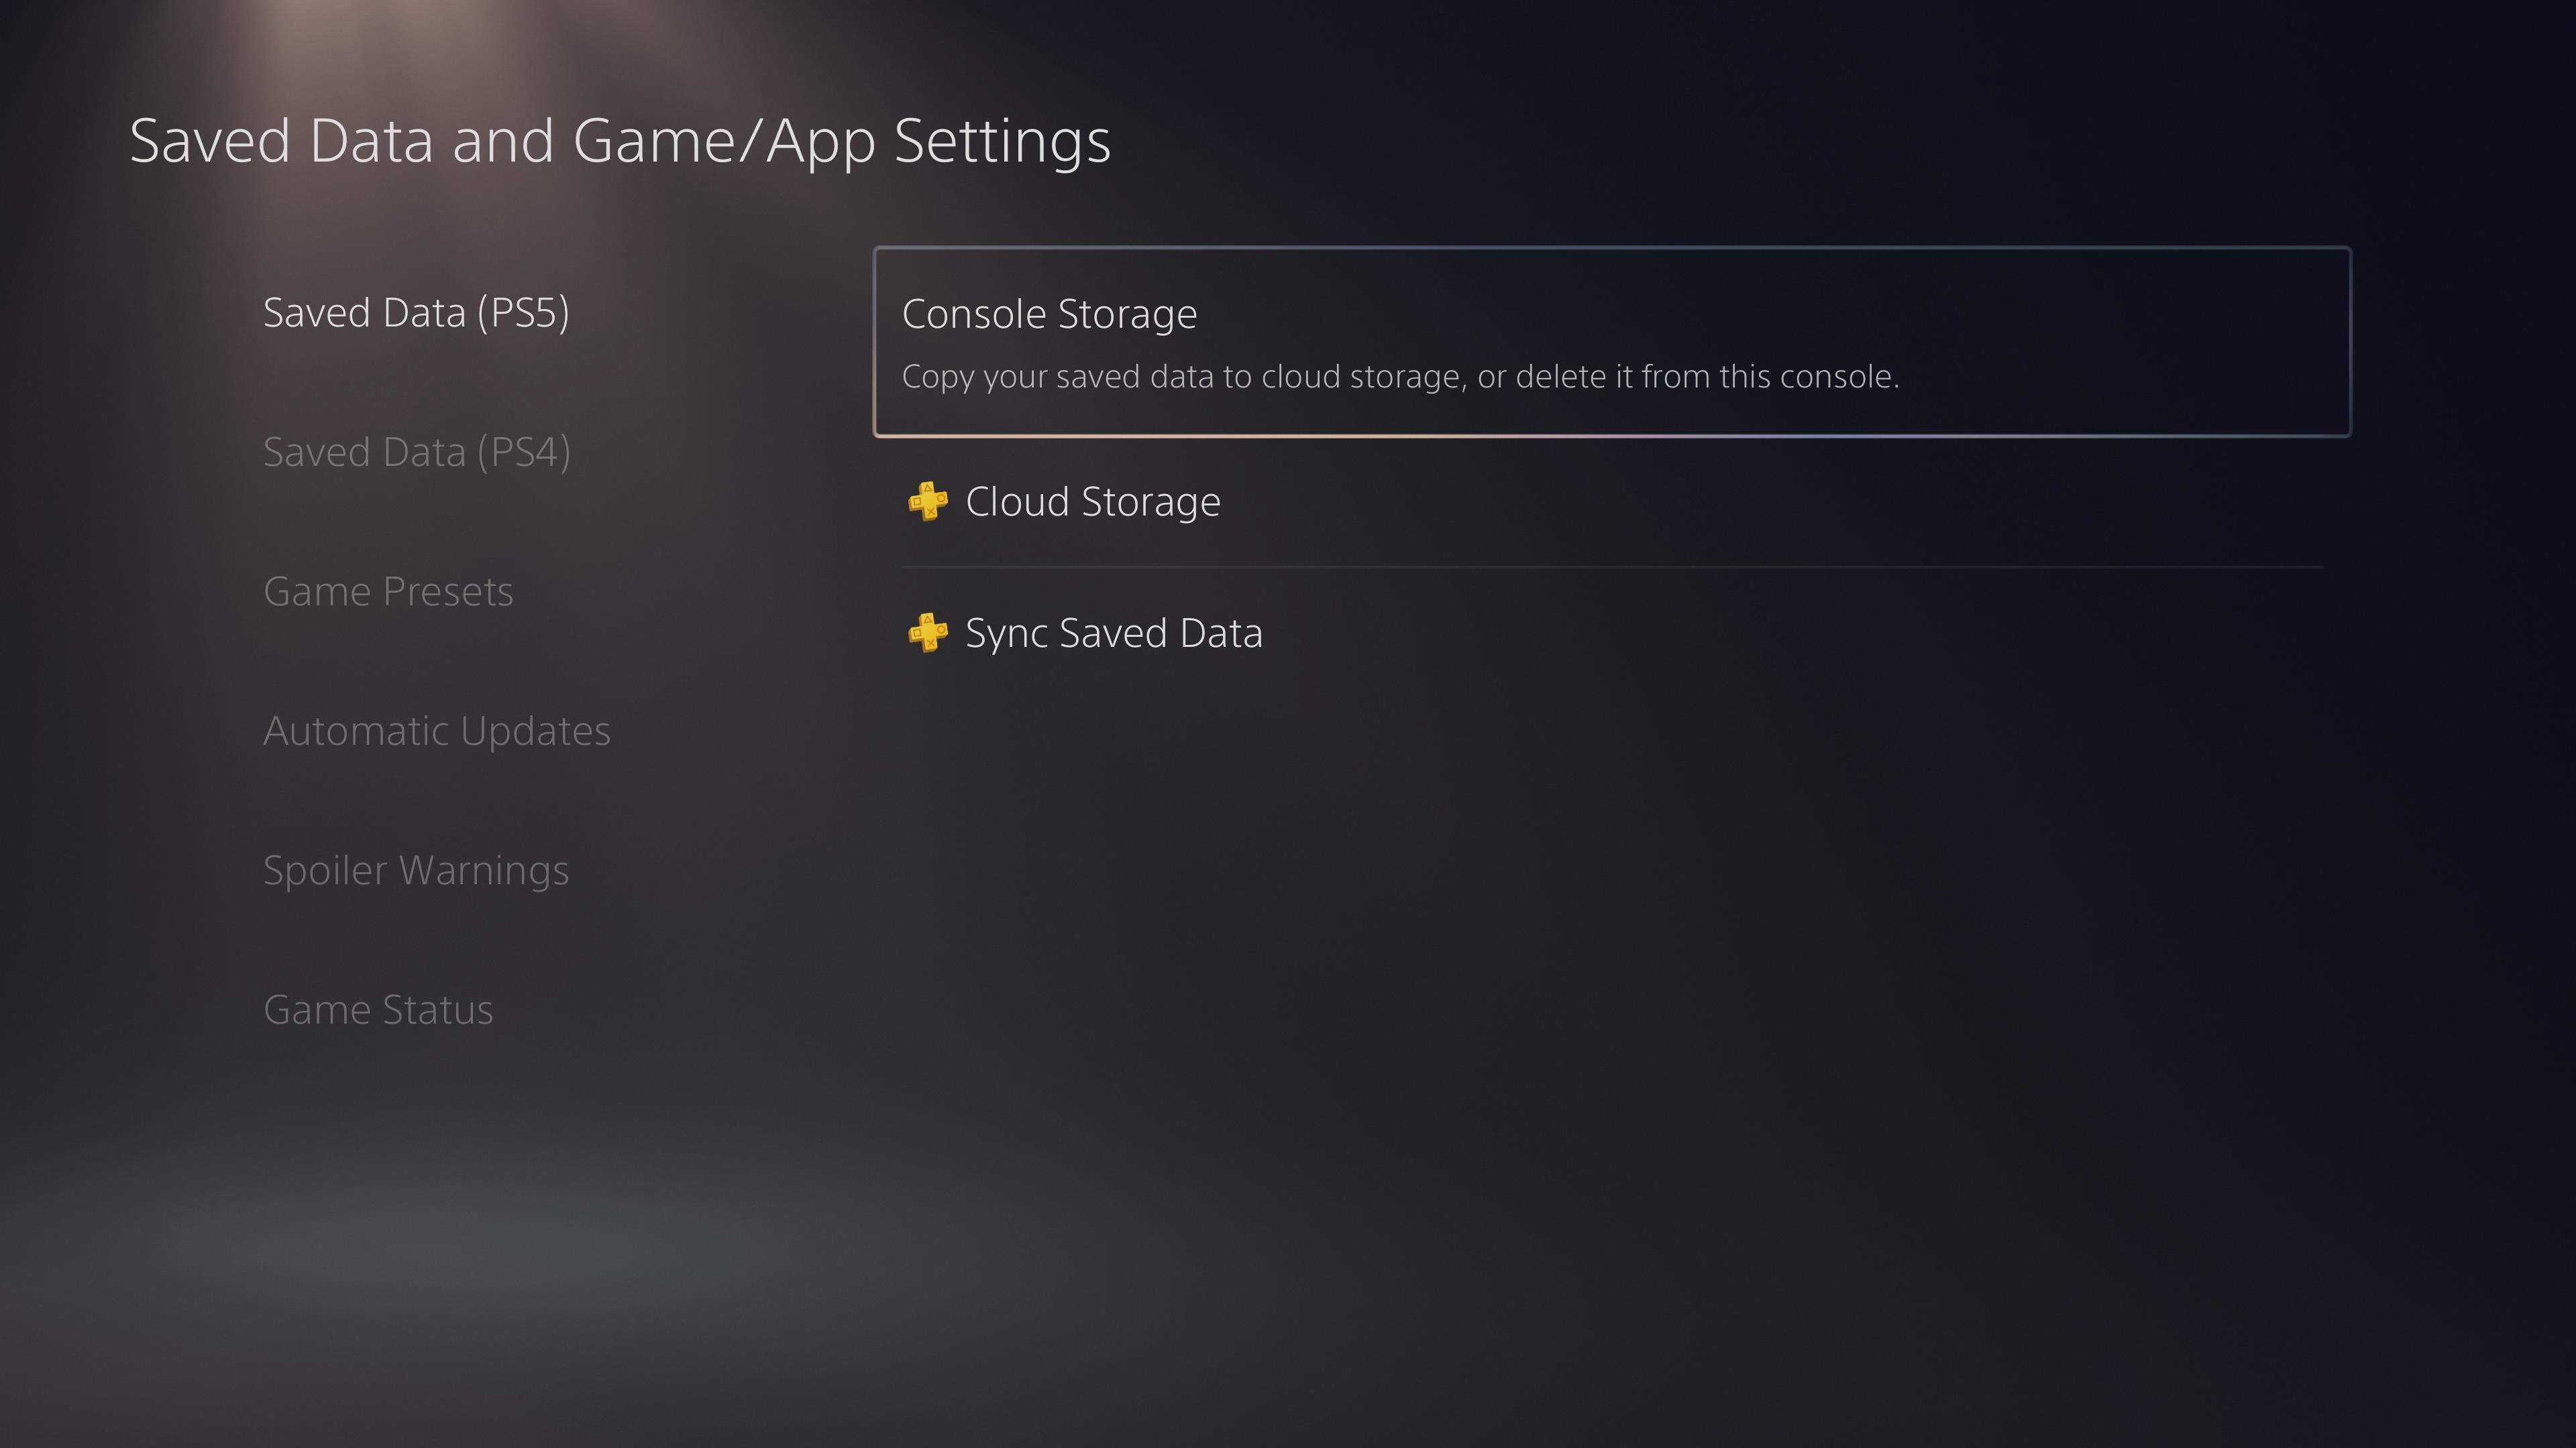
Task: Open the Game Presets section
Action: click(388, 591)
